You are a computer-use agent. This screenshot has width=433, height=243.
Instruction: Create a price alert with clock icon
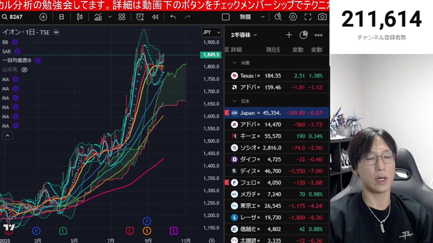coord(140,17)
